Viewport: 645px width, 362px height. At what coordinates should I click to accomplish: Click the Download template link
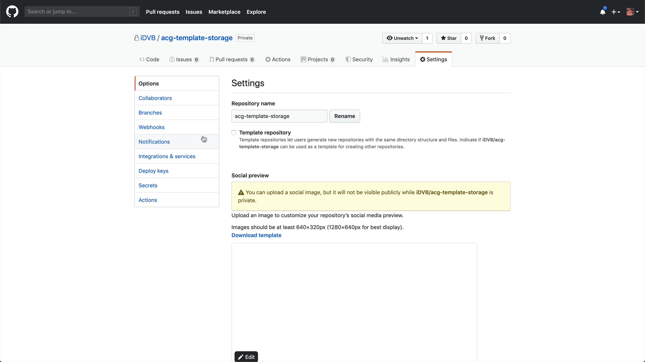tap(256, 235)
